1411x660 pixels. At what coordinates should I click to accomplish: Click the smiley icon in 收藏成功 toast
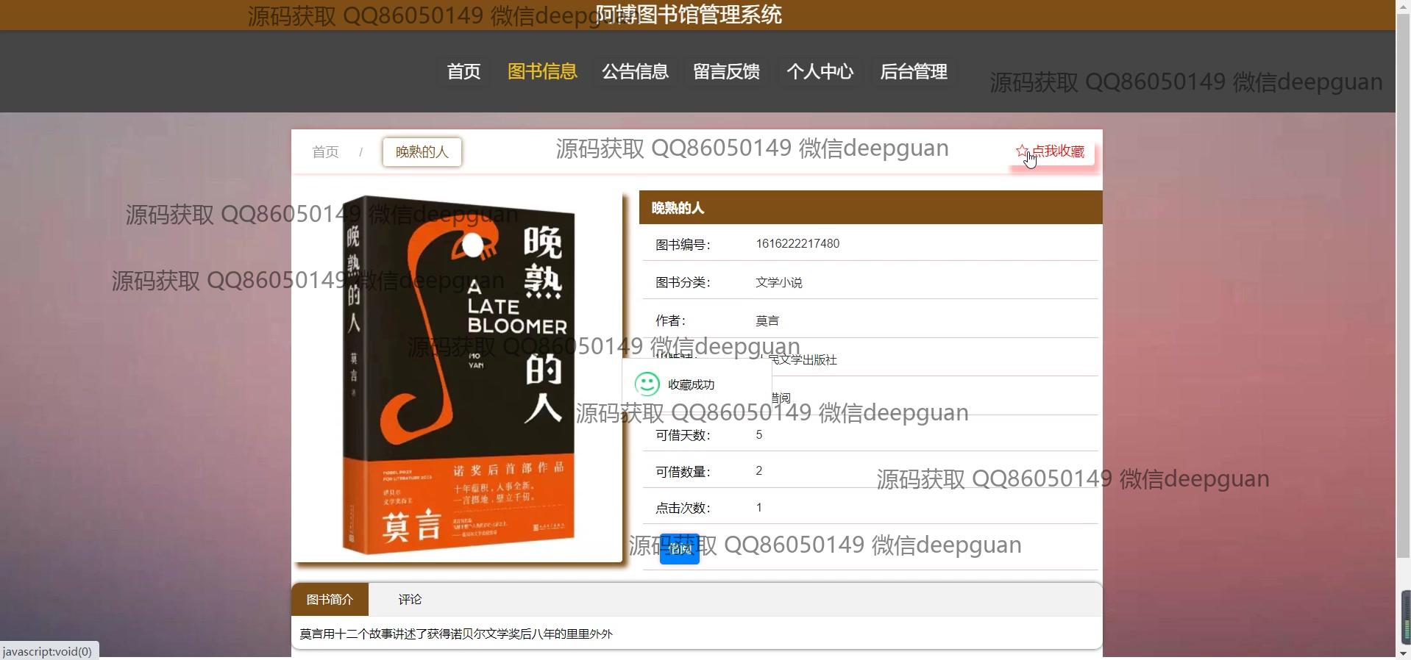click(647, 384)
